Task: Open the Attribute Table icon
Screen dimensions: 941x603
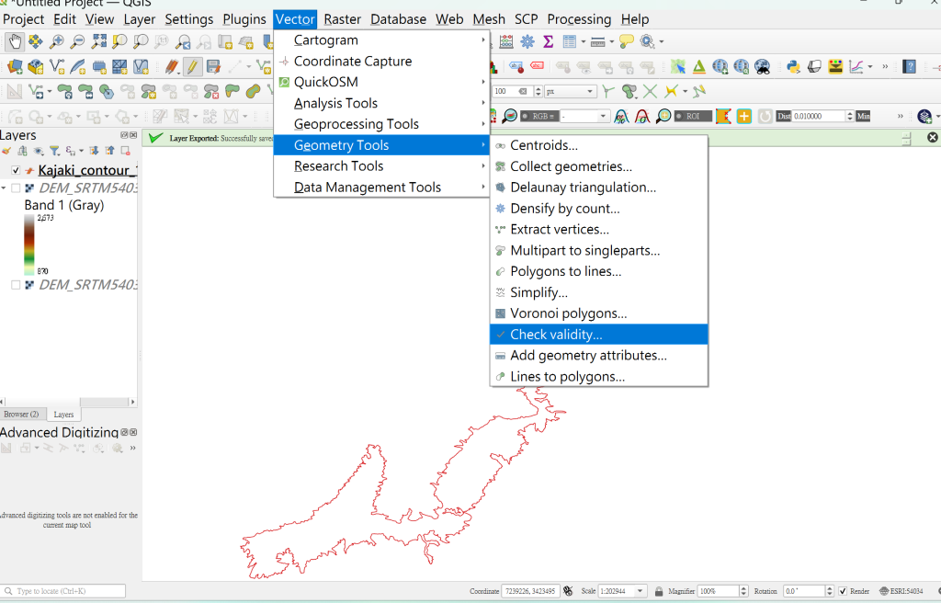Action: pos(569,41)
